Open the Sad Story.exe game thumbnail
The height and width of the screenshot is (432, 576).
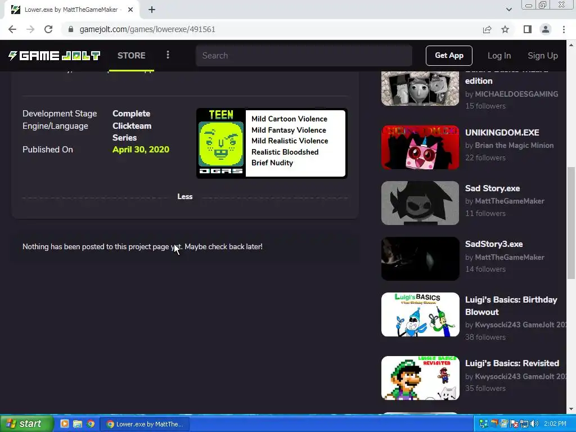coord(420,202)
